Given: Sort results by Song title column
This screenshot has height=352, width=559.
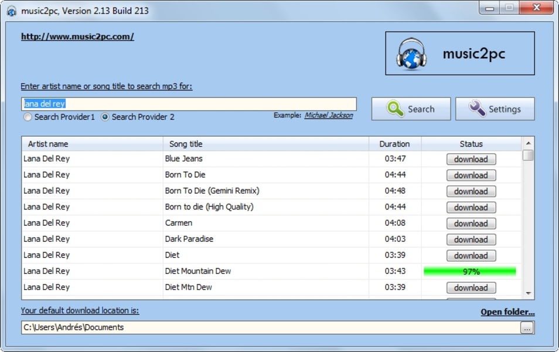Looking at the screenshot, I should click(265, 144).
